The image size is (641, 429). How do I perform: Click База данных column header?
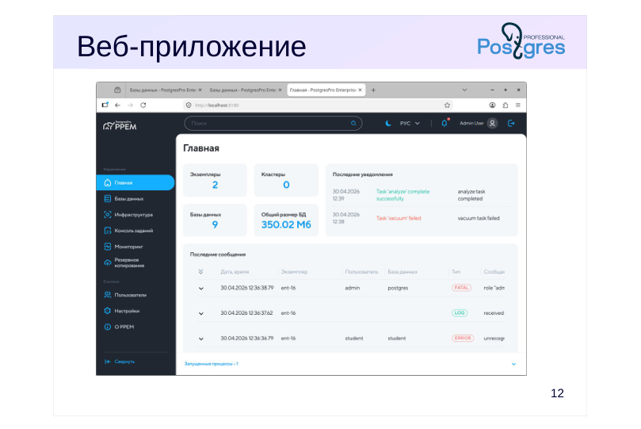click(x=403, y=272)
